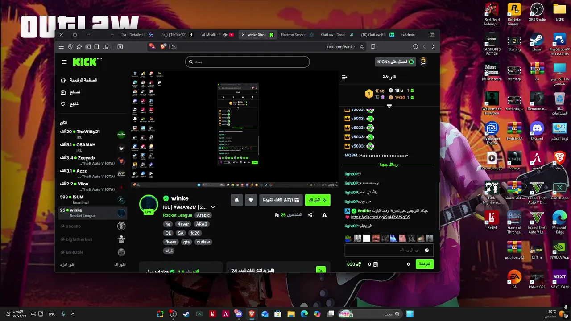Viewport: 571px width, 321px height.
Task: Open Wallpaper Engine desktop icon
Action: pos(492,133)
